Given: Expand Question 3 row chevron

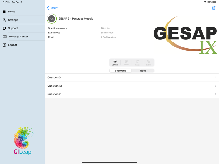Looking at the screenshot, I should point(216,77).
